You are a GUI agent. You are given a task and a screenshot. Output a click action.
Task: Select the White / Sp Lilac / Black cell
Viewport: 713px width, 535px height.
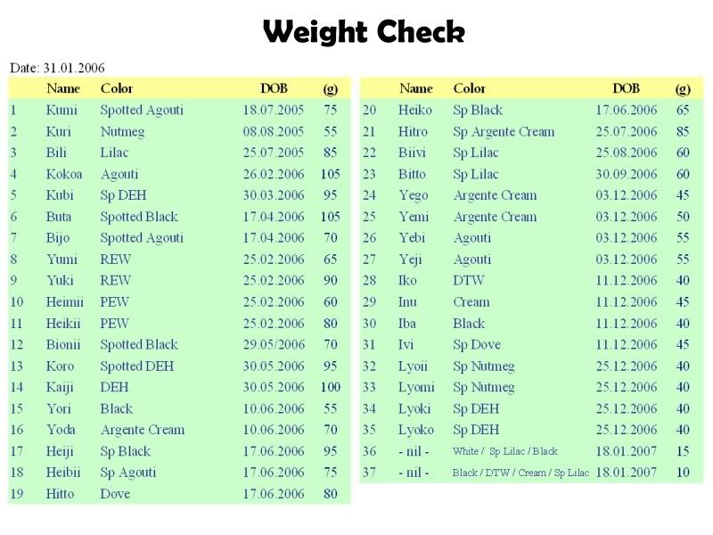point(504,451)
